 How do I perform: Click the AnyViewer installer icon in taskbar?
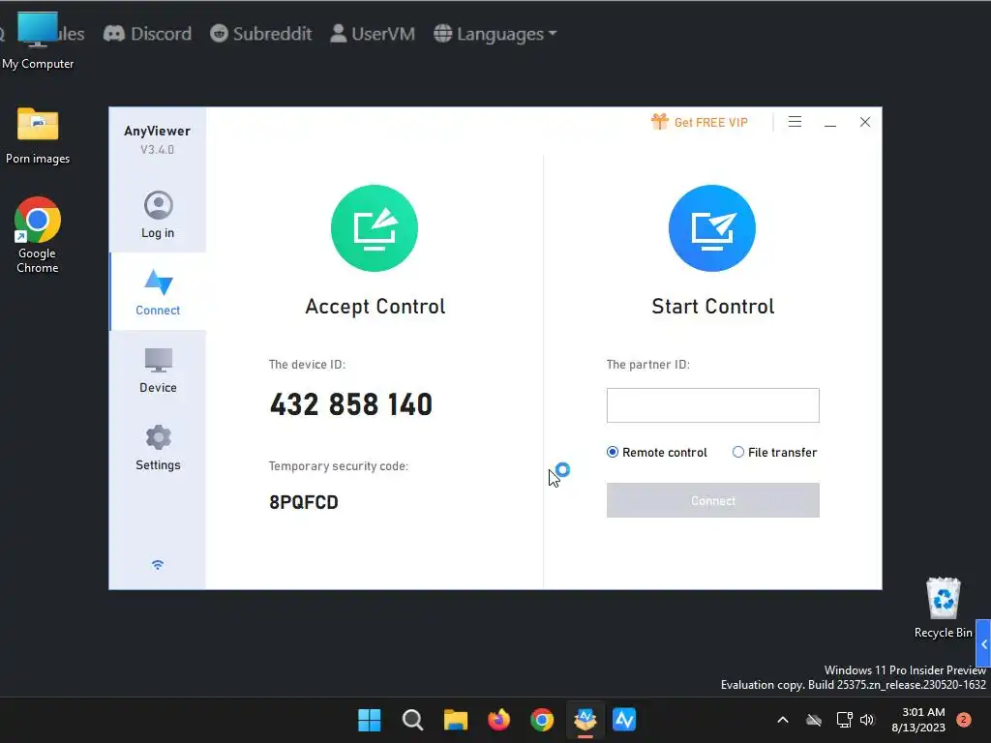[x=586, y=720]
